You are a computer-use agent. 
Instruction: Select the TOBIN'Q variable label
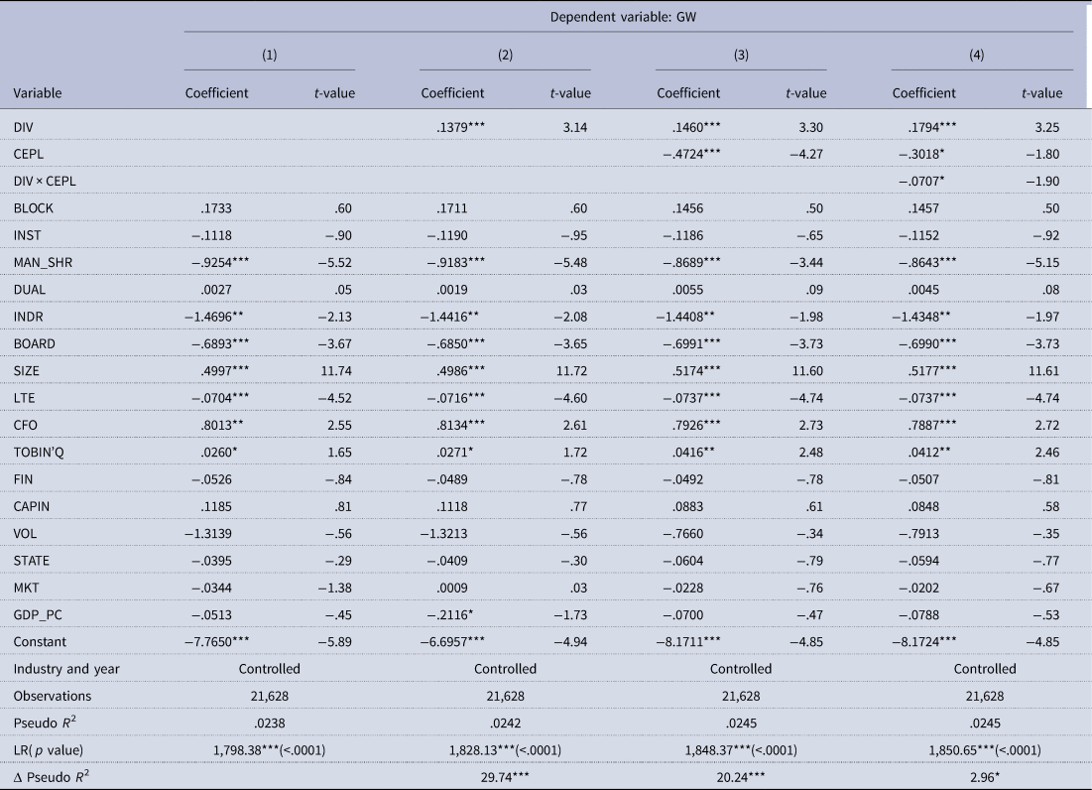[x=42, y=452]
